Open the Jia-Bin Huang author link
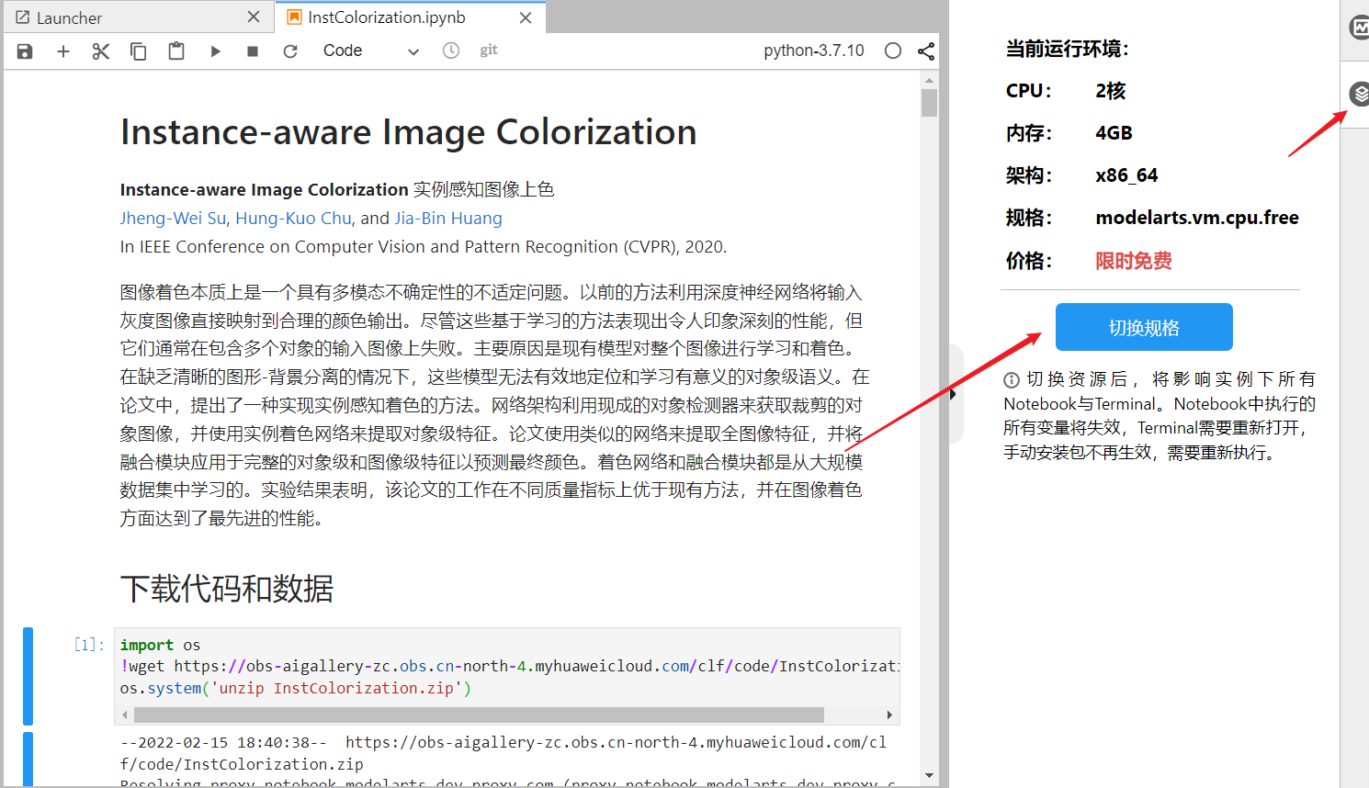The image size is (1369, 788). [x=448, y=219]
